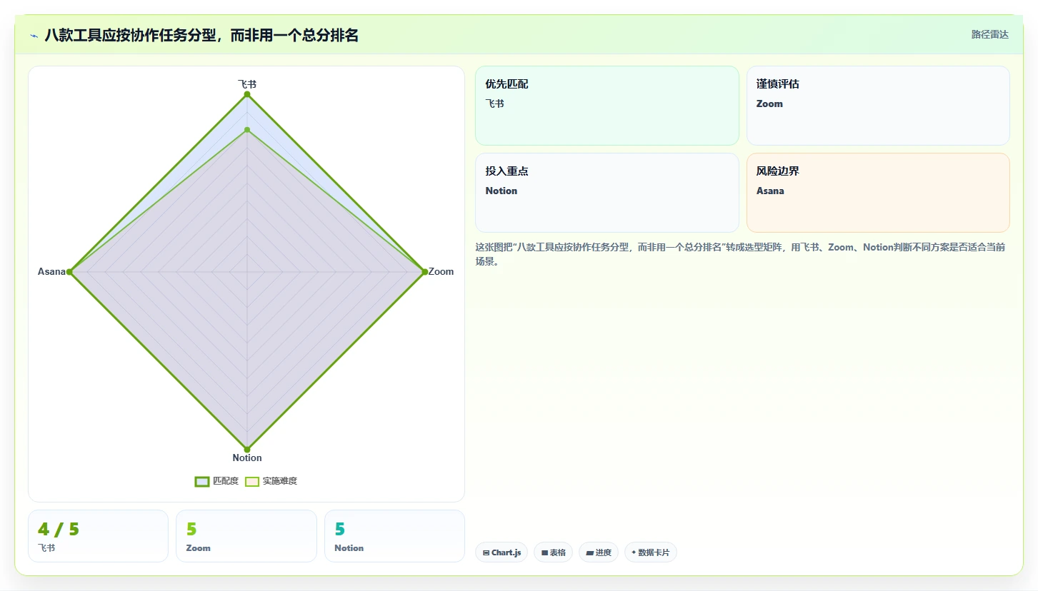Click the lightning icon beside the title
The width and height of the screenshot is (1038, 591).
pyautogui.click(x=34, y=36)
